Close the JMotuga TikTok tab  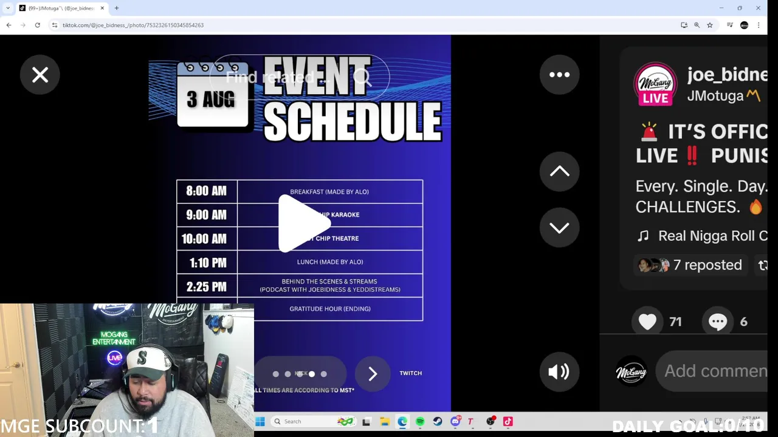pyautogui.click(x=102, y=8)
